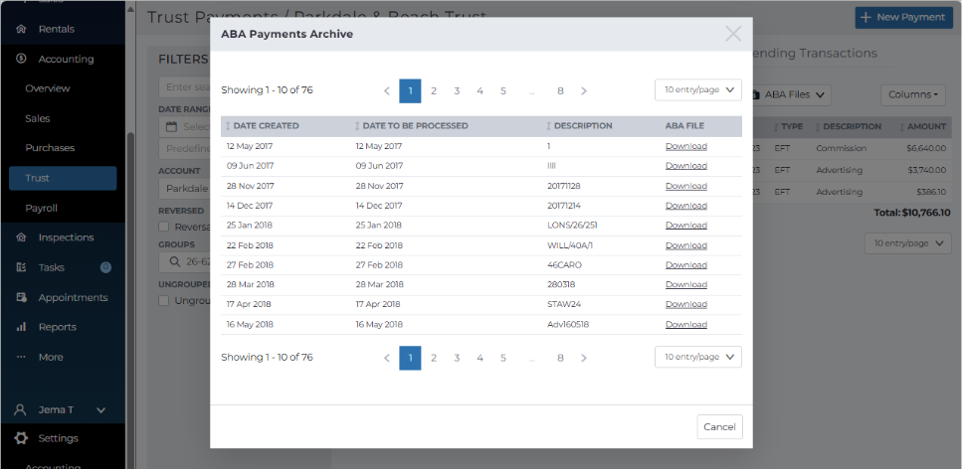Go to previous page using top pagination arrow
The image size is (962, 469).
tap(387, 90)
